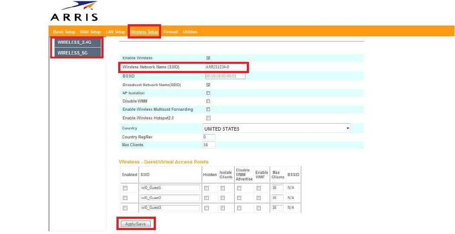This screenshot has height=234, width=455.
Task: Check Enable WMF for wl0_Guest3
Action: click(258, 208)
